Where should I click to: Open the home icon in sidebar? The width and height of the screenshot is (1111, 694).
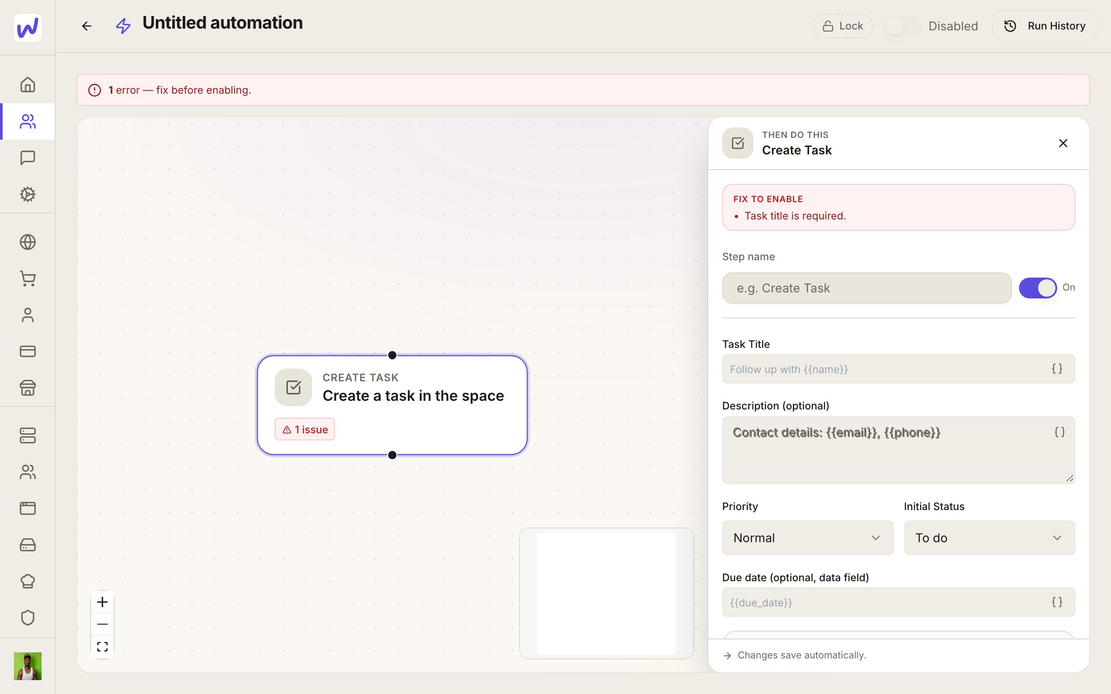(x=27, y=85)
